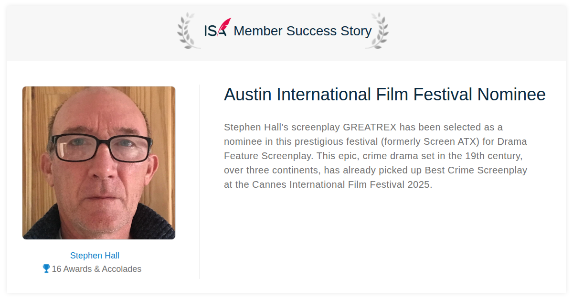
Task: Click the vertical divider beside the photo
Action: (x=200, y=182)
